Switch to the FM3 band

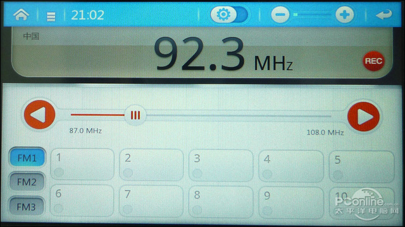click(x=27, y=206)
